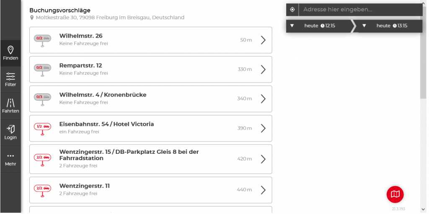This screenshot has width=429, height=214.
Task: Open the Filter settings sidebar item
Action: (x=10, y=80)
